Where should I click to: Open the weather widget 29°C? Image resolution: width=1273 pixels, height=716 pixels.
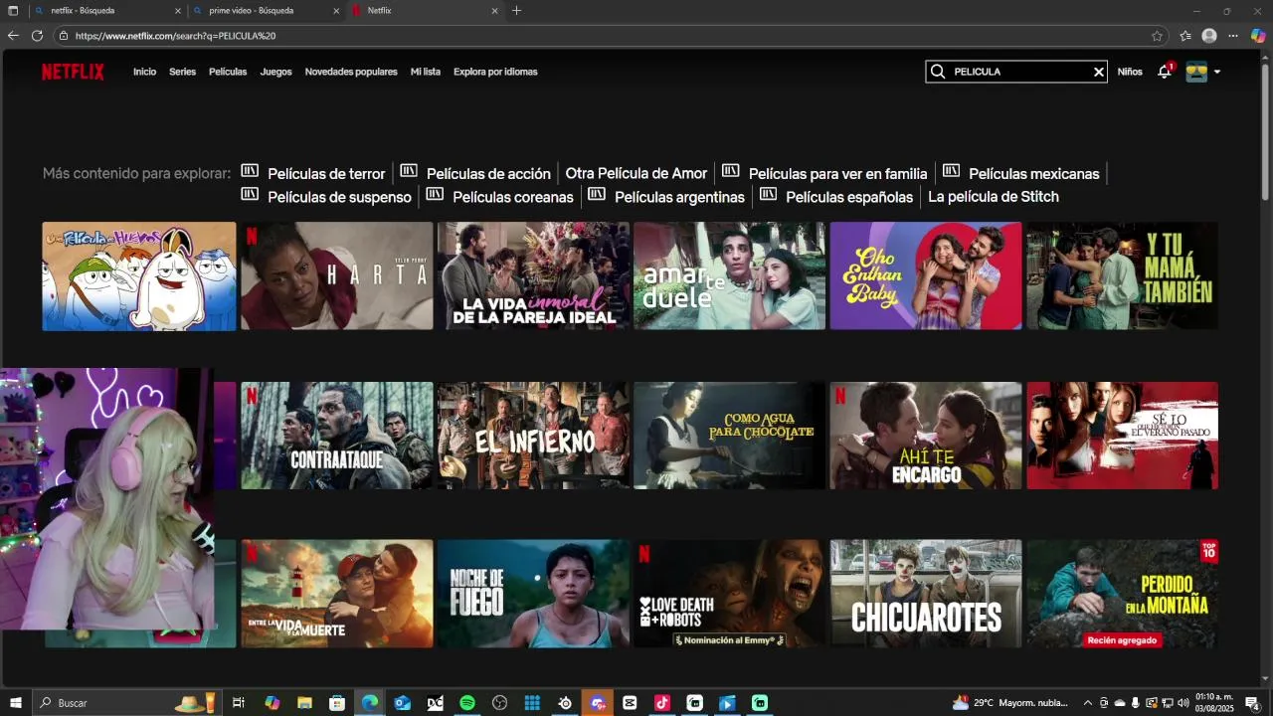(x=1010, y=703)
